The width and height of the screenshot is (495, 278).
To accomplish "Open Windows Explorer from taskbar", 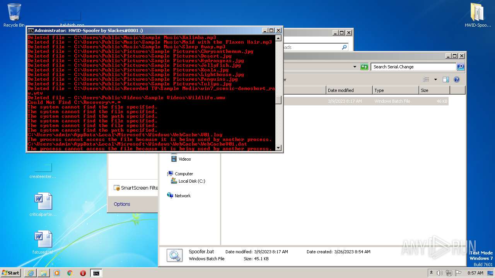I will [44, 273].
